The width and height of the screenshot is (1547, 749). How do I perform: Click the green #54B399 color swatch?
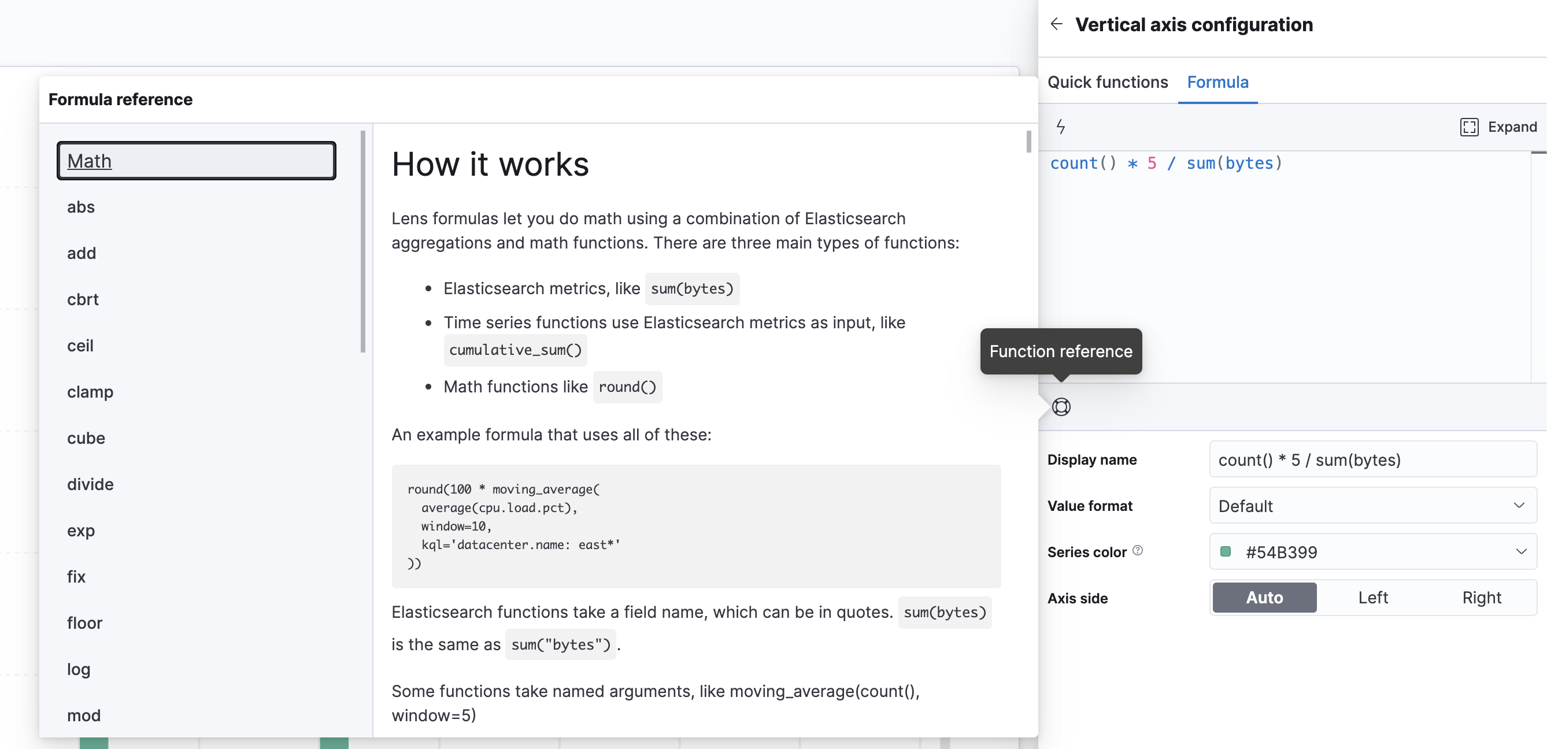1225,551
